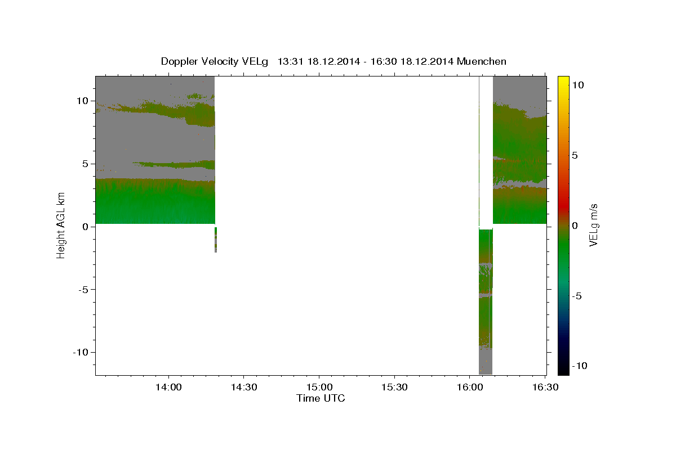This screenshot has height=450, width=676.
Task: Click the 'Muenchen' location in the title
Action: coord(482,61)
